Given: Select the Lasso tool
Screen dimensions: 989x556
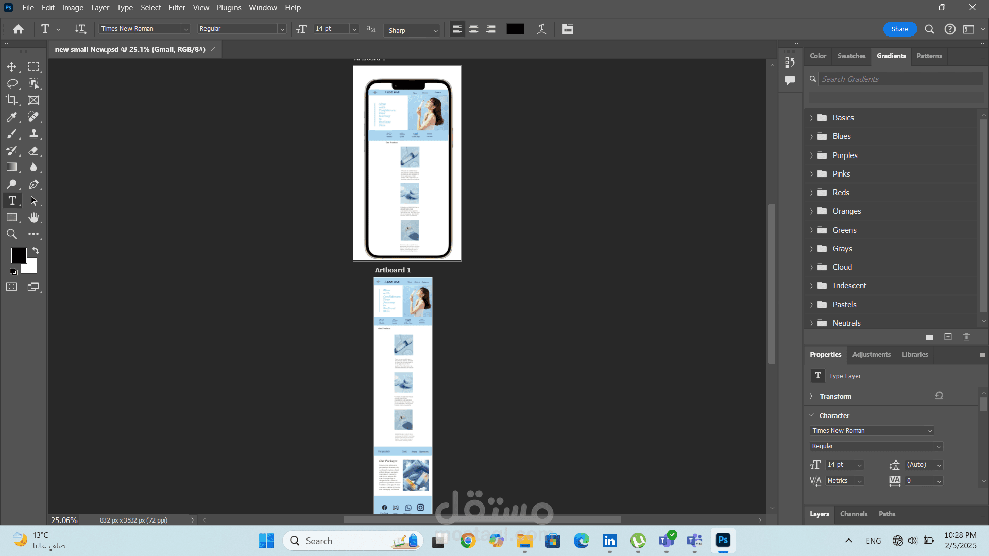Looking at the screenshot, I should (x=12, y=83).
